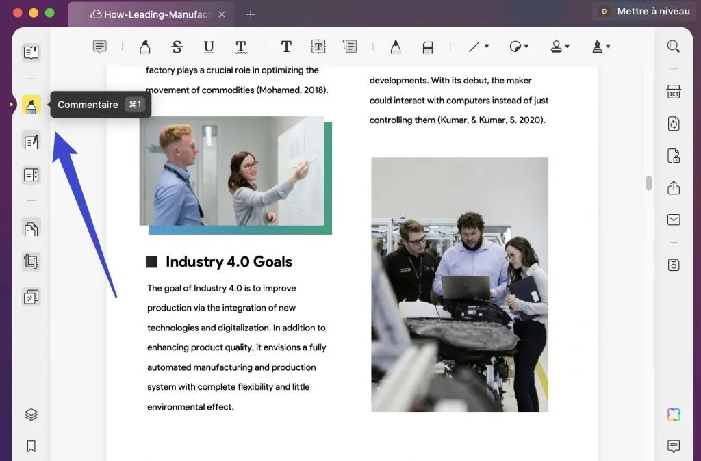Click the vertical scrollbar thumb
The width and height of the screenshot is (701, 461).
pyautogui.click(x=649, y=183)
